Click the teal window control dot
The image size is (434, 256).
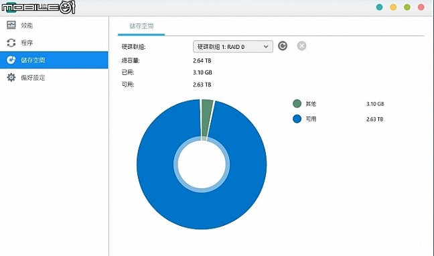click(380, 7)
